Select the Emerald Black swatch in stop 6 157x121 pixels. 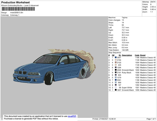tap(116, 70)
